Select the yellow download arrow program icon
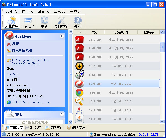Screen dimensions: 166x138 pos(79,66)
